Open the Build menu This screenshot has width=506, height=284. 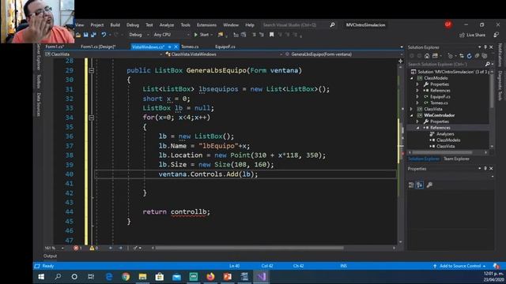[115, 24]
